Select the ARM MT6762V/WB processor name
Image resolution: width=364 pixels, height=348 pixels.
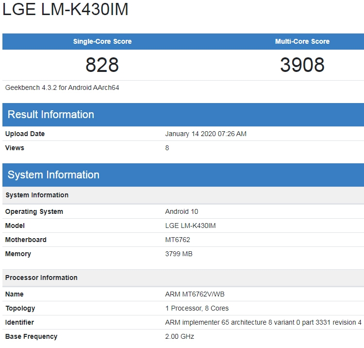195,295
